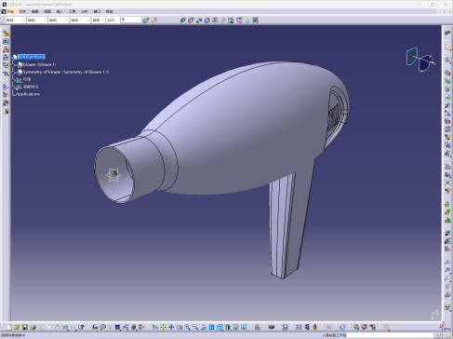The image size is (453, 339).
Task: Click the Hide/Show icon in bottom toolbar
Action: pyautogui.click(x=236, y=327)
